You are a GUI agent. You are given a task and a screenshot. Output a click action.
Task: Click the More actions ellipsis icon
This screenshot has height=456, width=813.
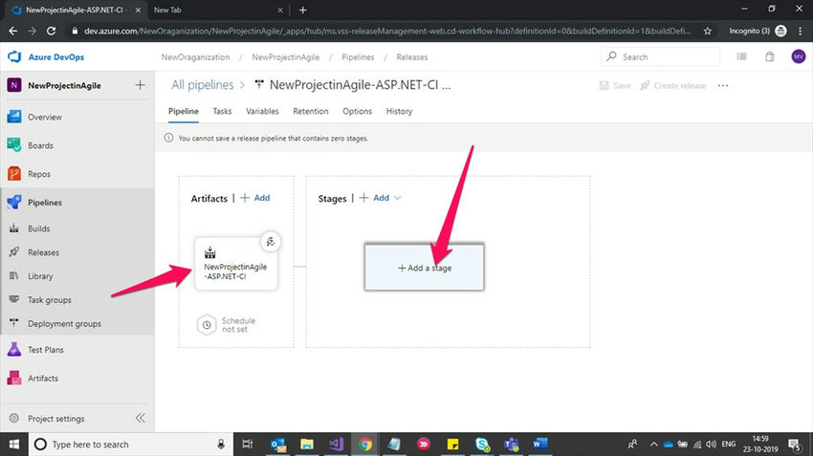pyautogui.click(x=723, y=85)
